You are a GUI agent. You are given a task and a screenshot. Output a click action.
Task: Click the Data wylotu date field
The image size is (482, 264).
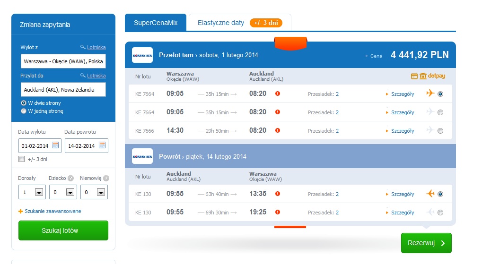pos(40,145)
